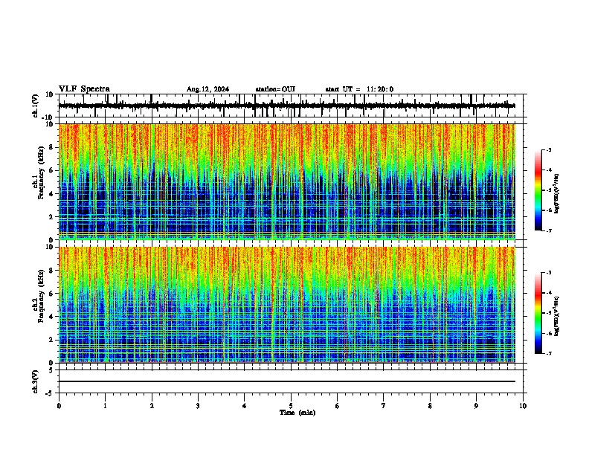Screen dimensions: 589x455
Task: Click the "4" kHz tick of ch.1 spectrogram
Action: [x=52, y=194]
